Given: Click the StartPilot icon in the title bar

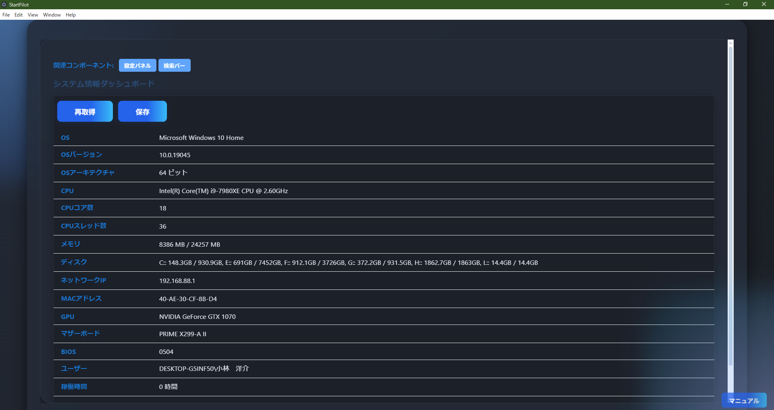Looking at the screenshot, I should (x=4, y=4).
